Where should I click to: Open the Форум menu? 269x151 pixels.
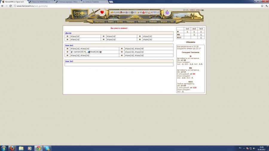164,22
